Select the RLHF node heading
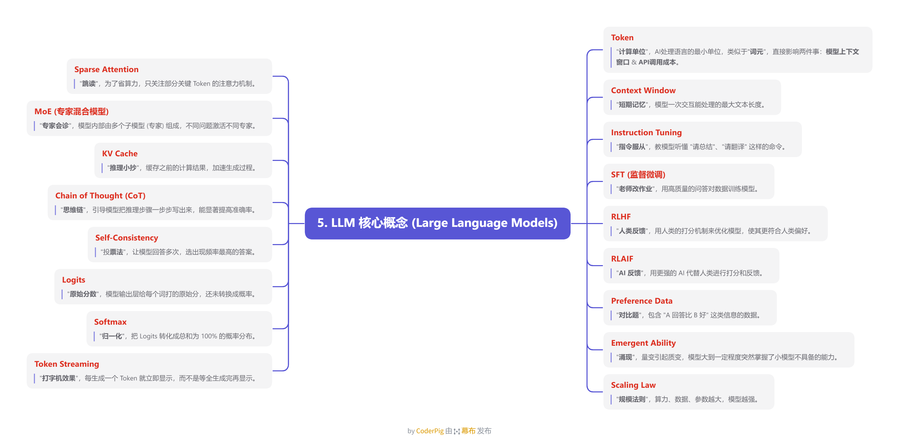 (621, 217)
